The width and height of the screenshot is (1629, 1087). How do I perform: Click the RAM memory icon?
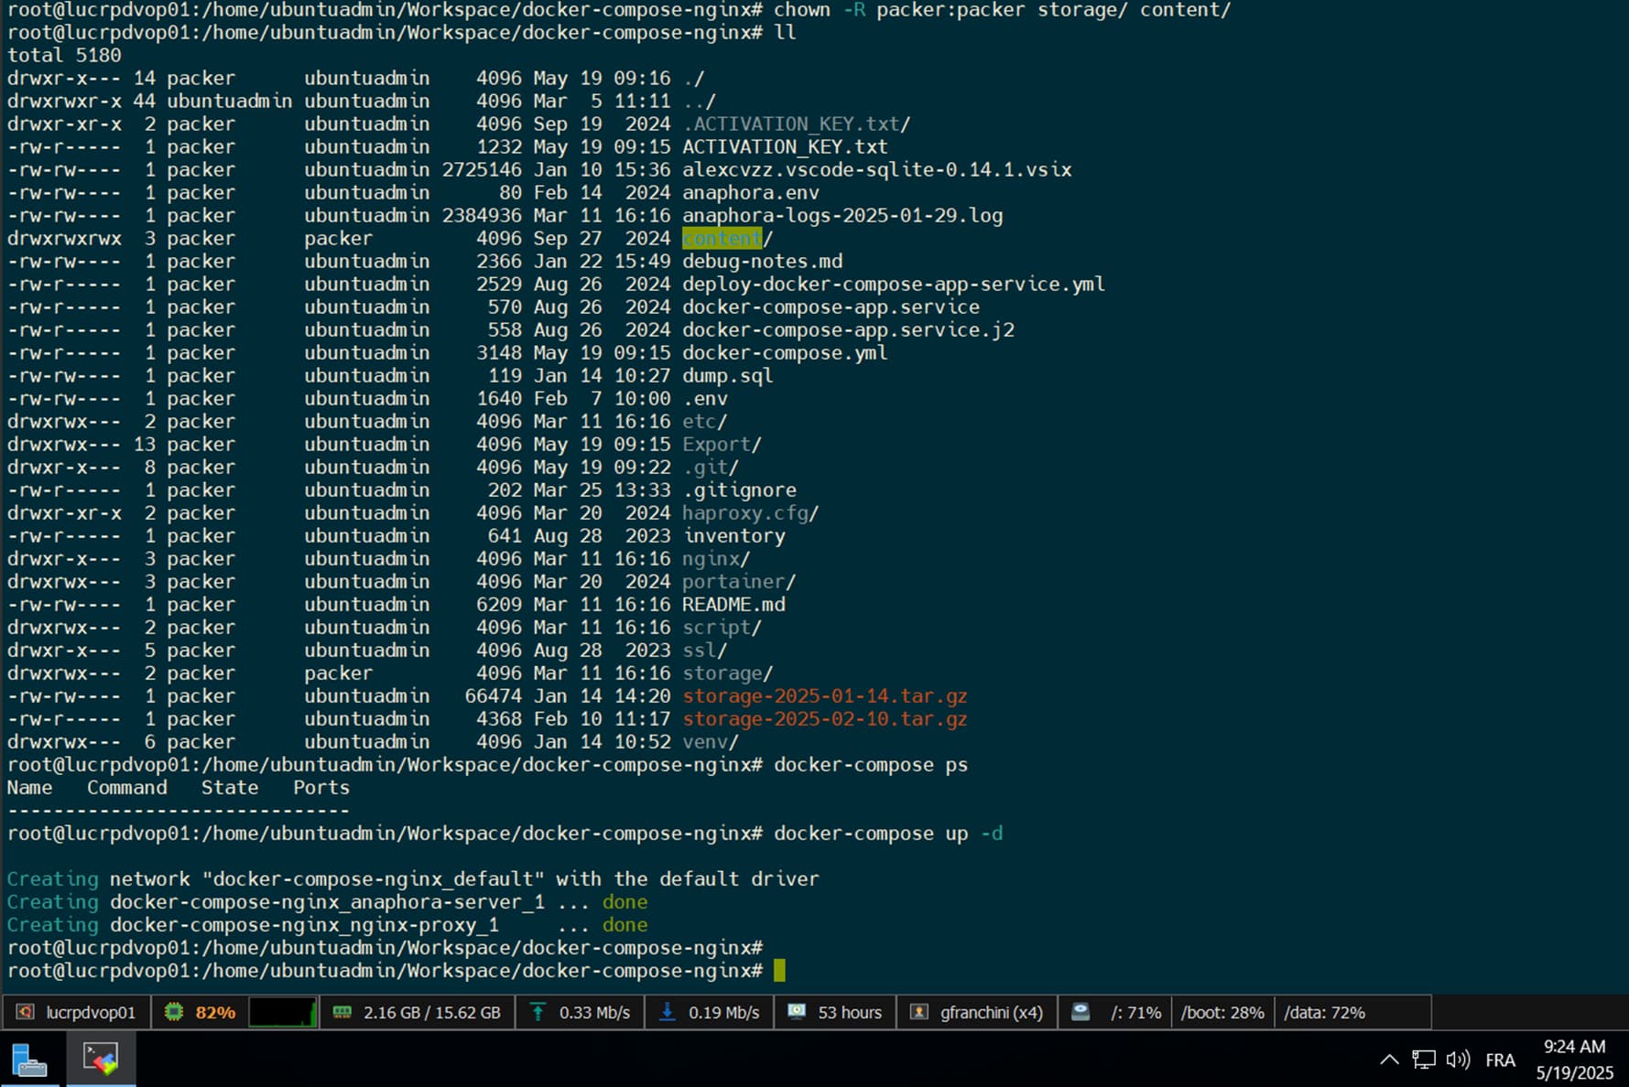tap(342, 1012)
